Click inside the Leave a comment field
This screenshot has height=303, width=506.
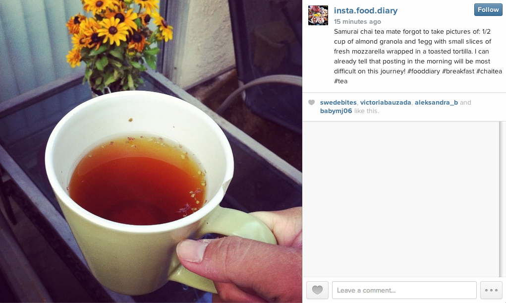(404, 290)
